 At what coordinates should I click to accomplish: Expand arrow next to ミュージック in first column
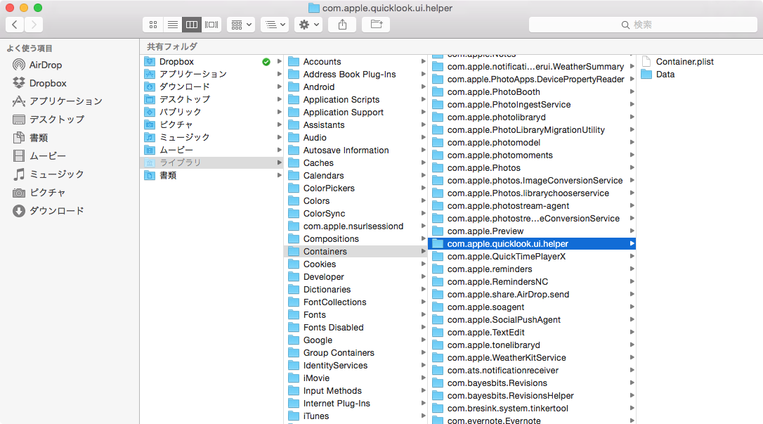pyautogui.click(x=280, y=138)
